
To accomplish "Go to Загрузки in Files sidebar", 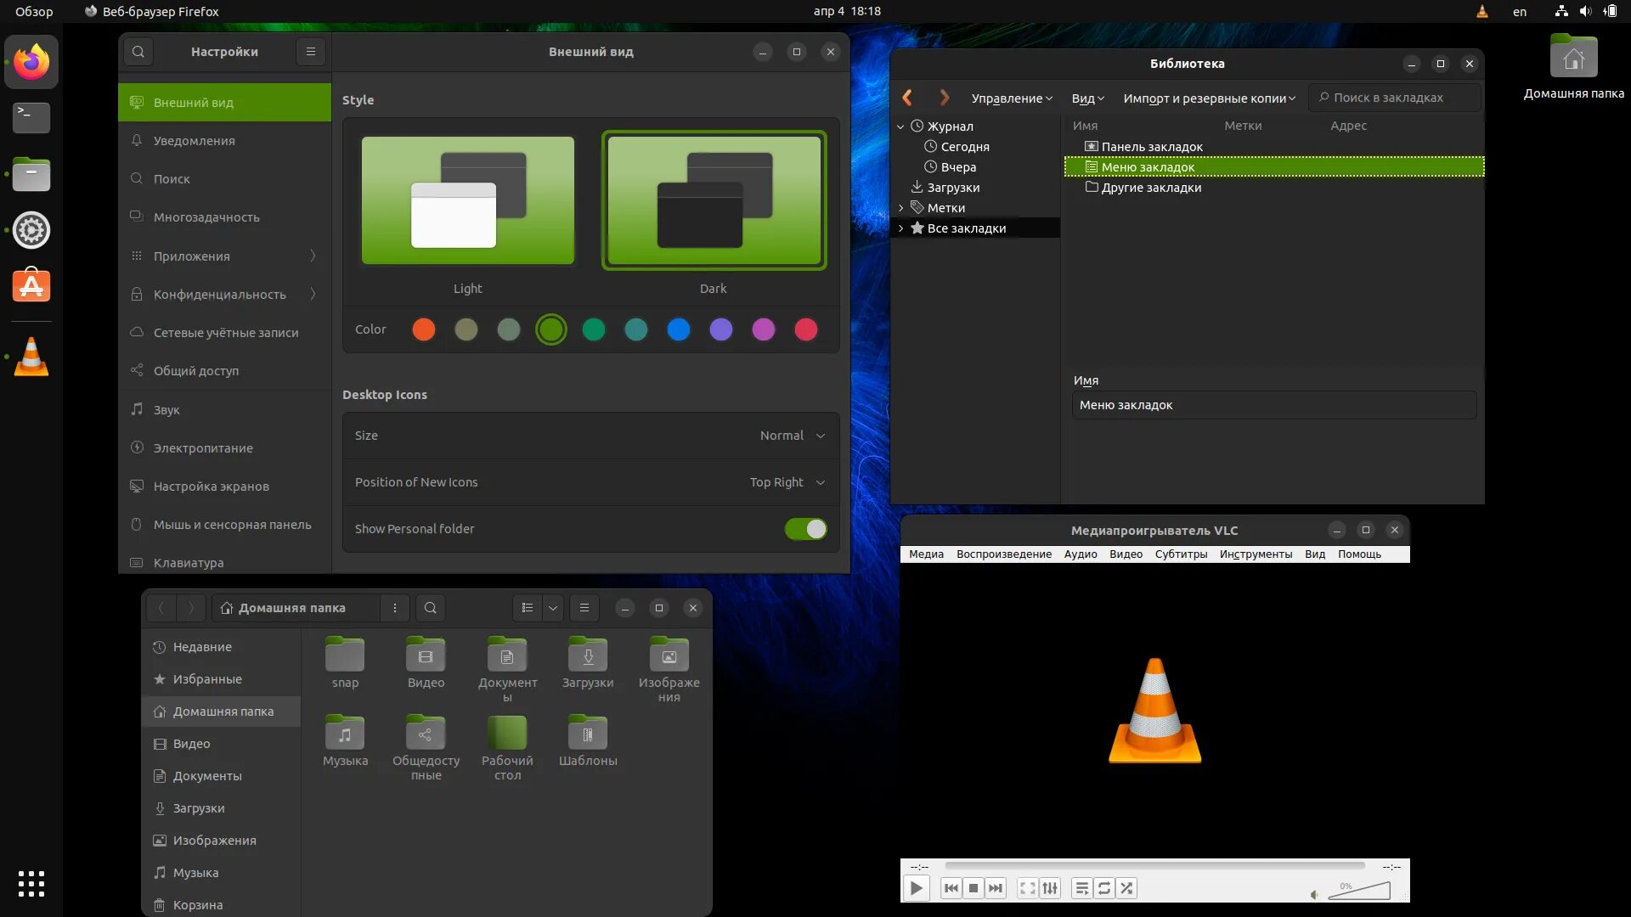I will coord(199,808).
